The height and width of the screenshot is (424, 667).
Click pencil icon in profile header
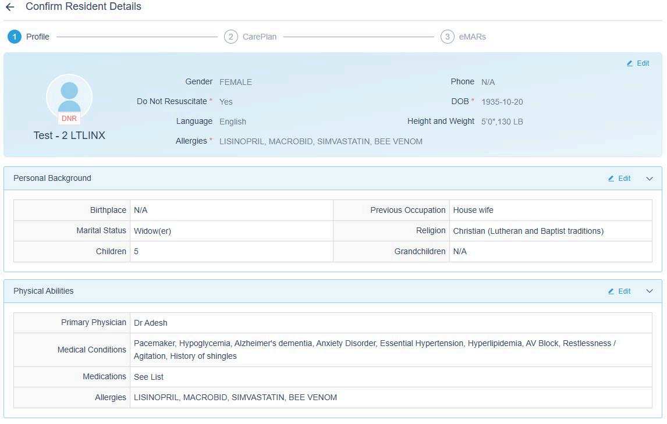click(x=630, y=63)
